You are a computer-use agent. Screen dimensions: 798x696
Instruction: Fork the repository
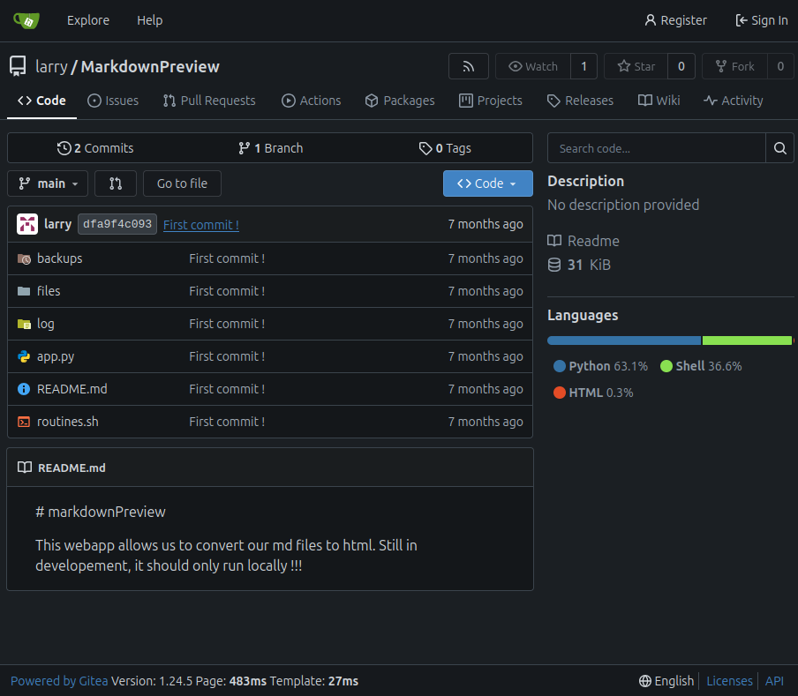[734, 66]
